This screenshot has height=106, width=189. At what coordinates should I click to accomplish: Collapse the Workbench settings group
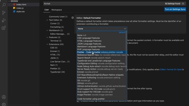[47, 30]
